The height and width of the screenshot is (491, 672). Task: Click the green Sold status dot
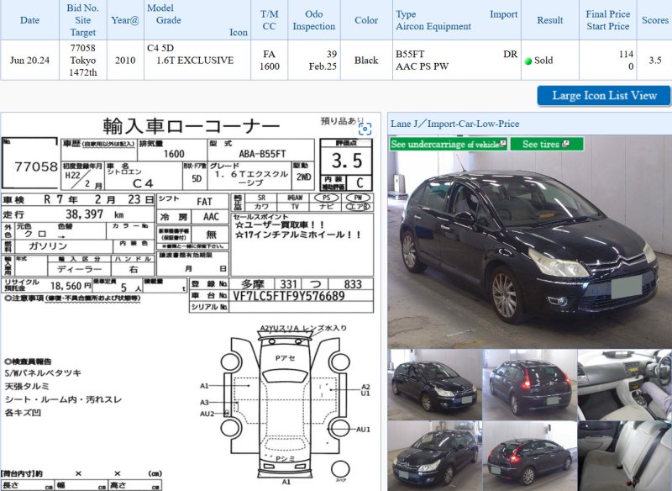click(528, 61)
